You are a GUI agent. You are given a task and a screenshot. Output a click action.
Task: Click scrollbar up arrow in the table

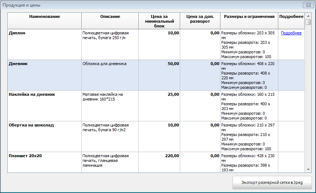[308, 16]
